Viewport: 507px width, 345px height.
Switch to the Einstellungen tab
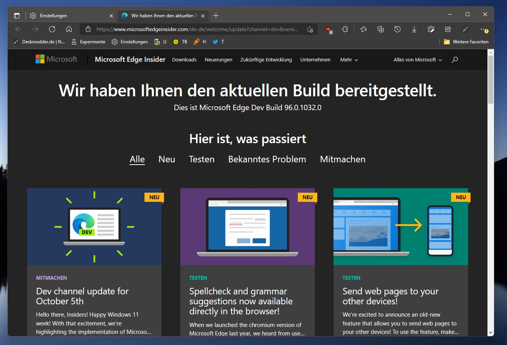tap(71, 16)
